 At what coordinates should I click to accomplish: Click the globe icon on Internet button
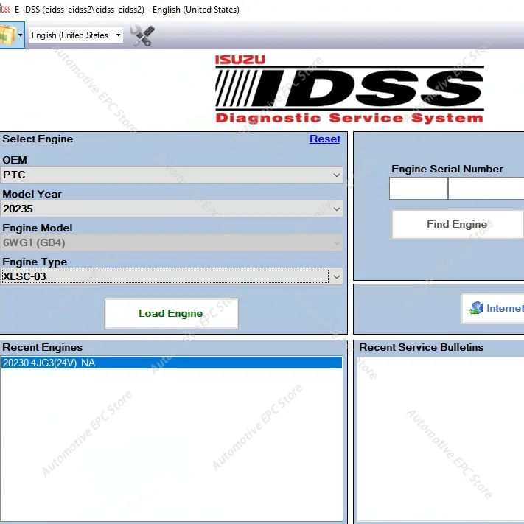[x=477, y=308]
